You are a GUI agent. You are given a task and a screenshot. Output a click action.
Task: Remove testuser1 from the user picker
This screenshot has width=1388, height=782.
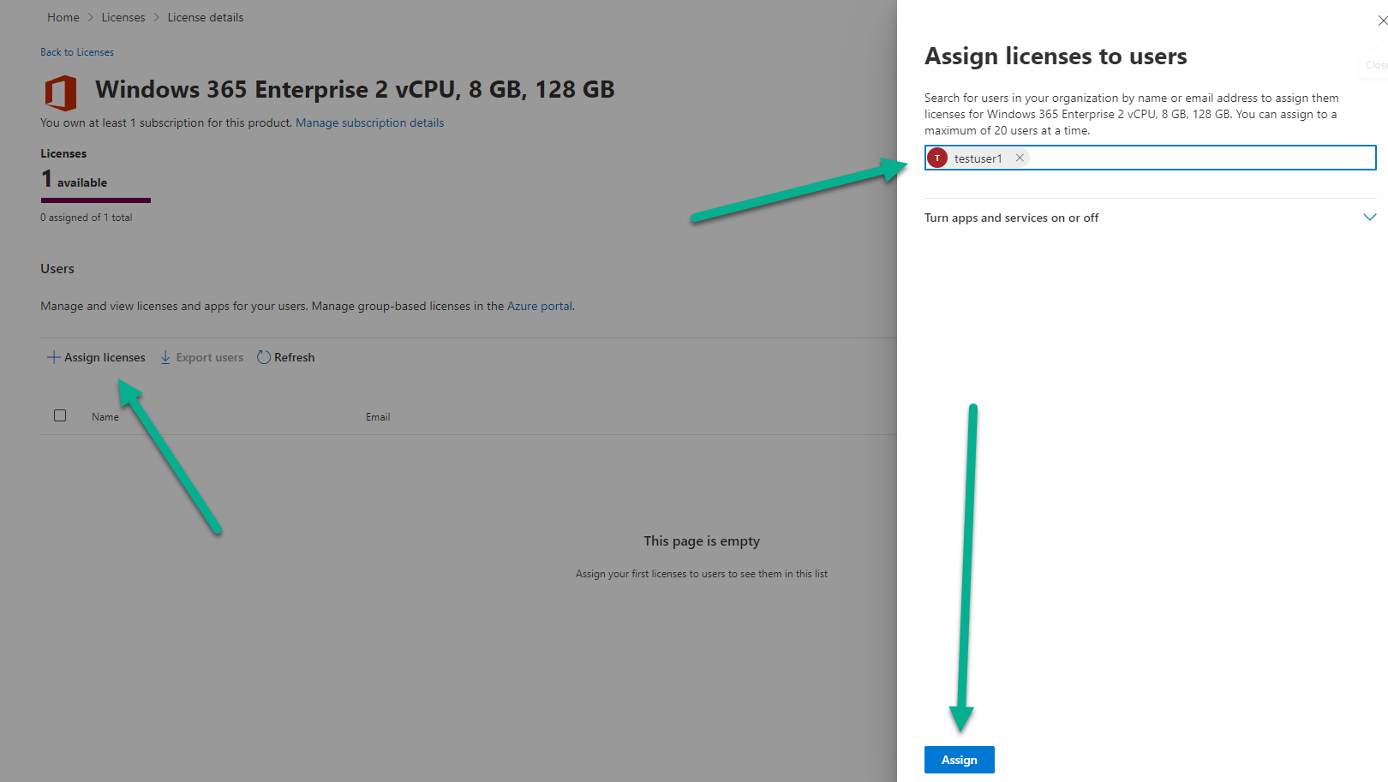click(x=1020, y=158)
